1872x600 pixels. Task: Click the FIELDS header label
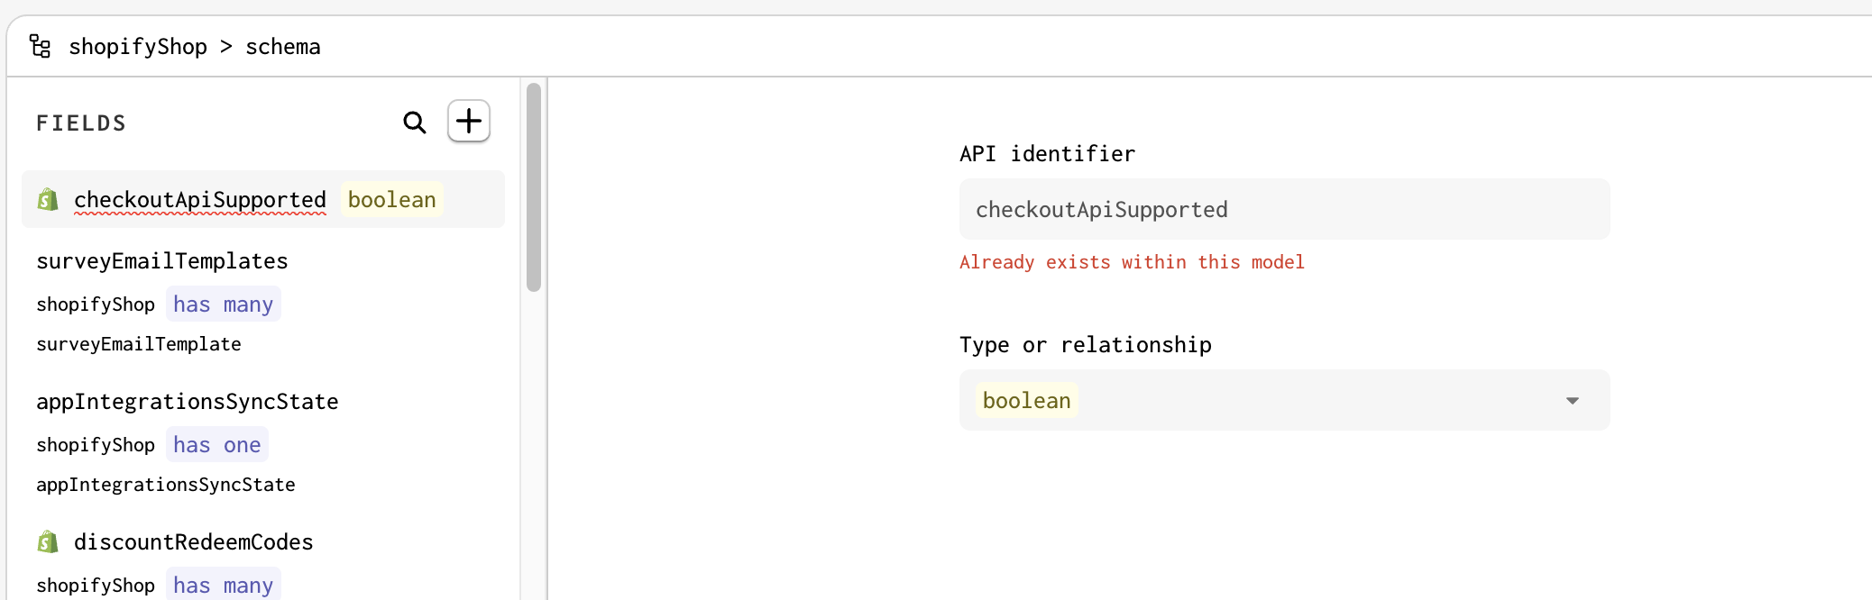click(81, 123)
